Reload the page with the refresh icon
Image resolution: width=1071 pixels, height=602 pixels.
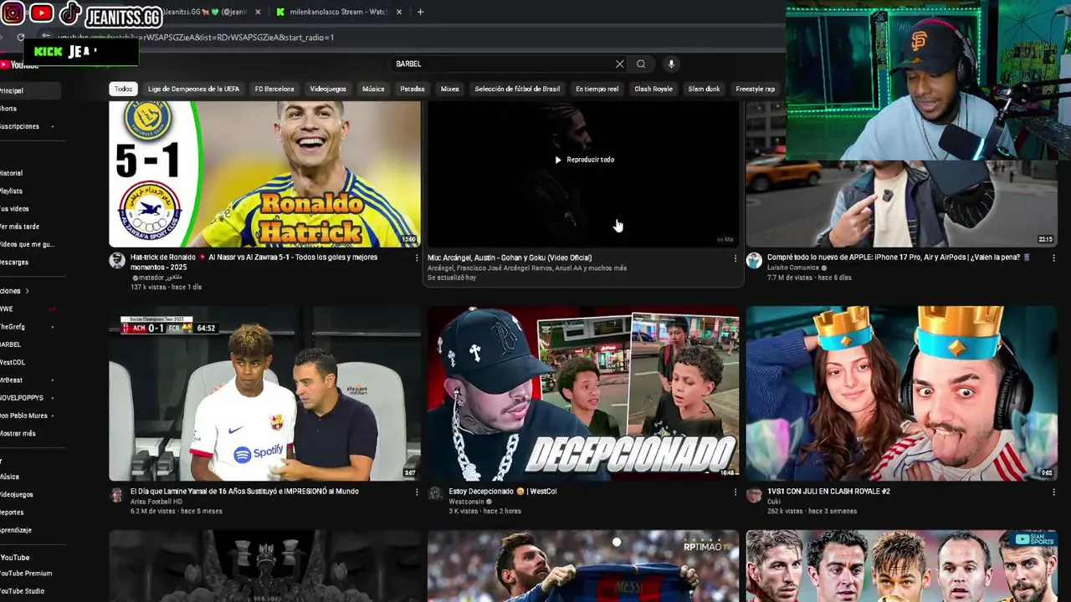(21, 38)
